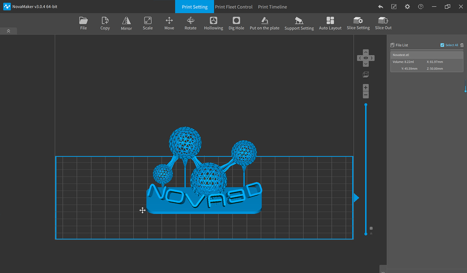Viewport: 467px width, 273px height.
Task: Click the Nova3D model on the build plate
Action: point(204,170)
